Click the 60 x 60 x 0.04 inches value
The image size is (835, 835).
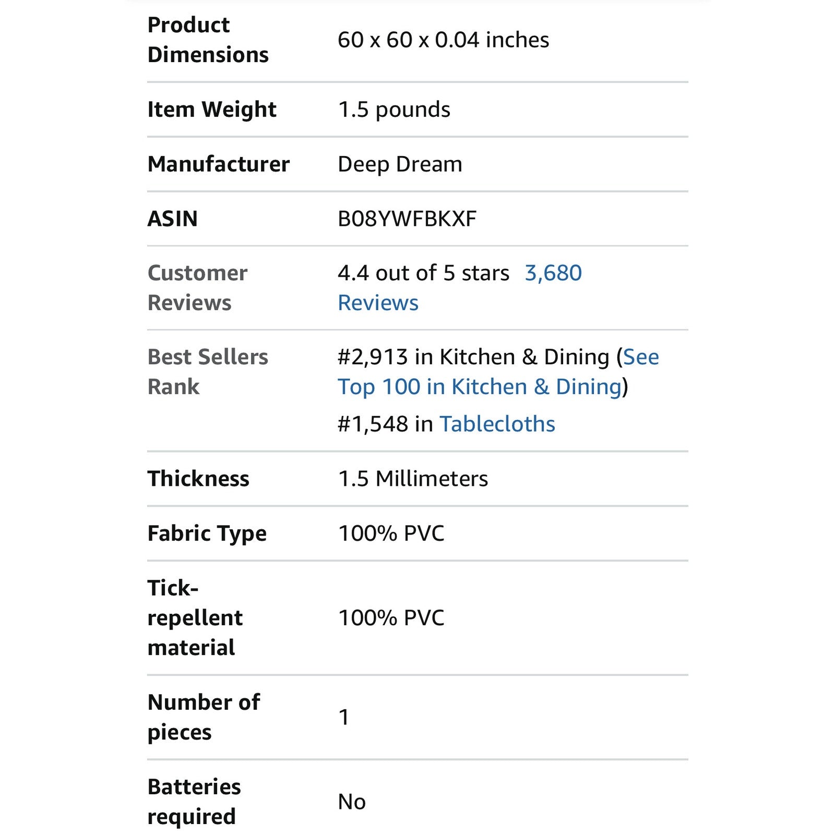click(x=443, y=40)
